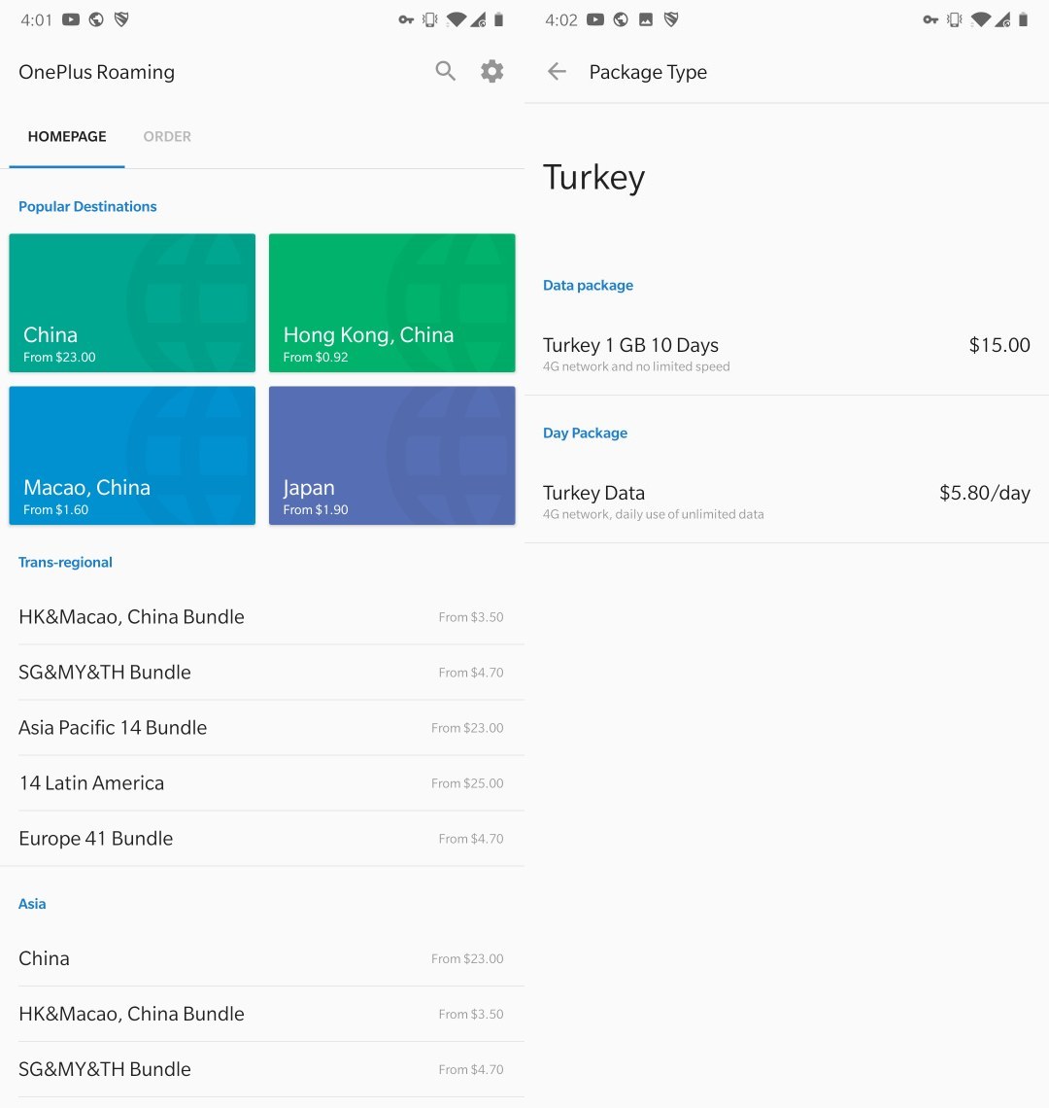Tap the vibrate mode status icon
Viewport: 1049px width, 1108px height.
(427, 17)
